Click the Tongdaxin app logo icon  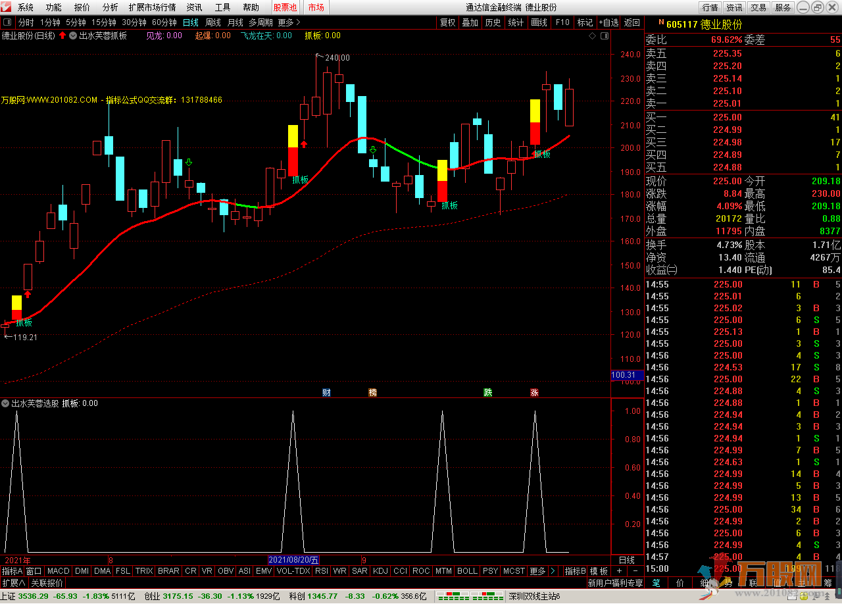point(7,7)
